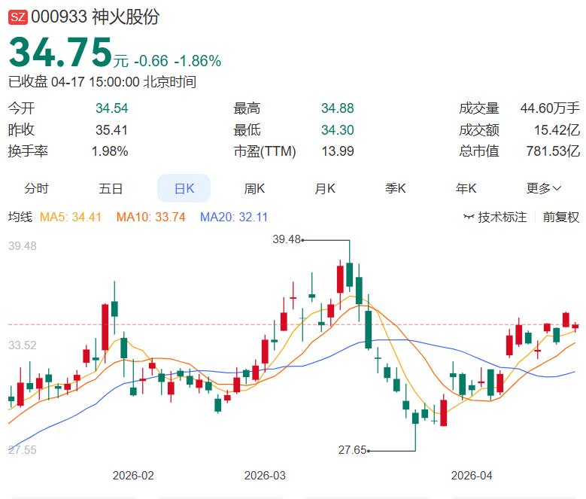The image size is (586, 499).
Task: Click the 27.55 price axis label
Action: [x=23, y=449]
